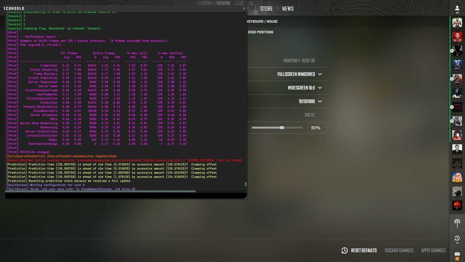Click the Console window title text
Screen dimensions: 465x262
14,8
